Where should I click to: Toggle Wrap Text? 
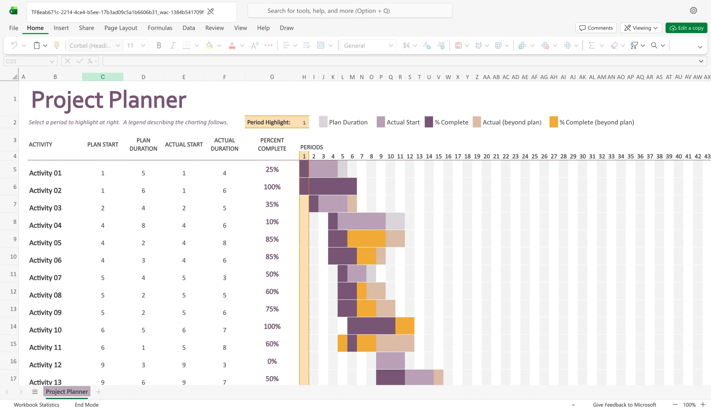coord(306,45)
